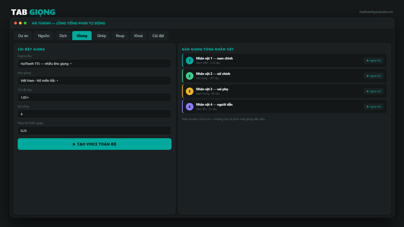404x227 pixels.
Task: Go to the Cài đặt tab
Action: click(x=158, y=36)
